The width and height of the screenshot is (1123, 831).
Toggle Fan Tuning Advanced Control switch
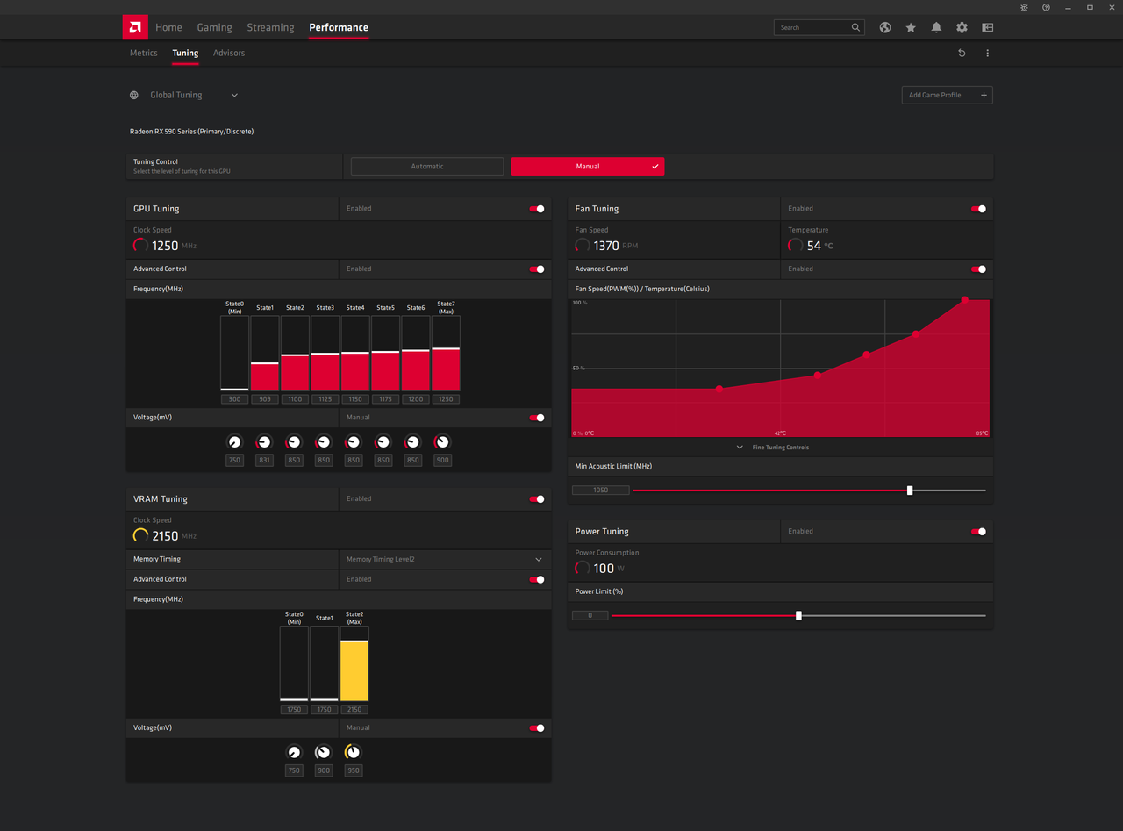pyautogui.click(x=978, y=269)
